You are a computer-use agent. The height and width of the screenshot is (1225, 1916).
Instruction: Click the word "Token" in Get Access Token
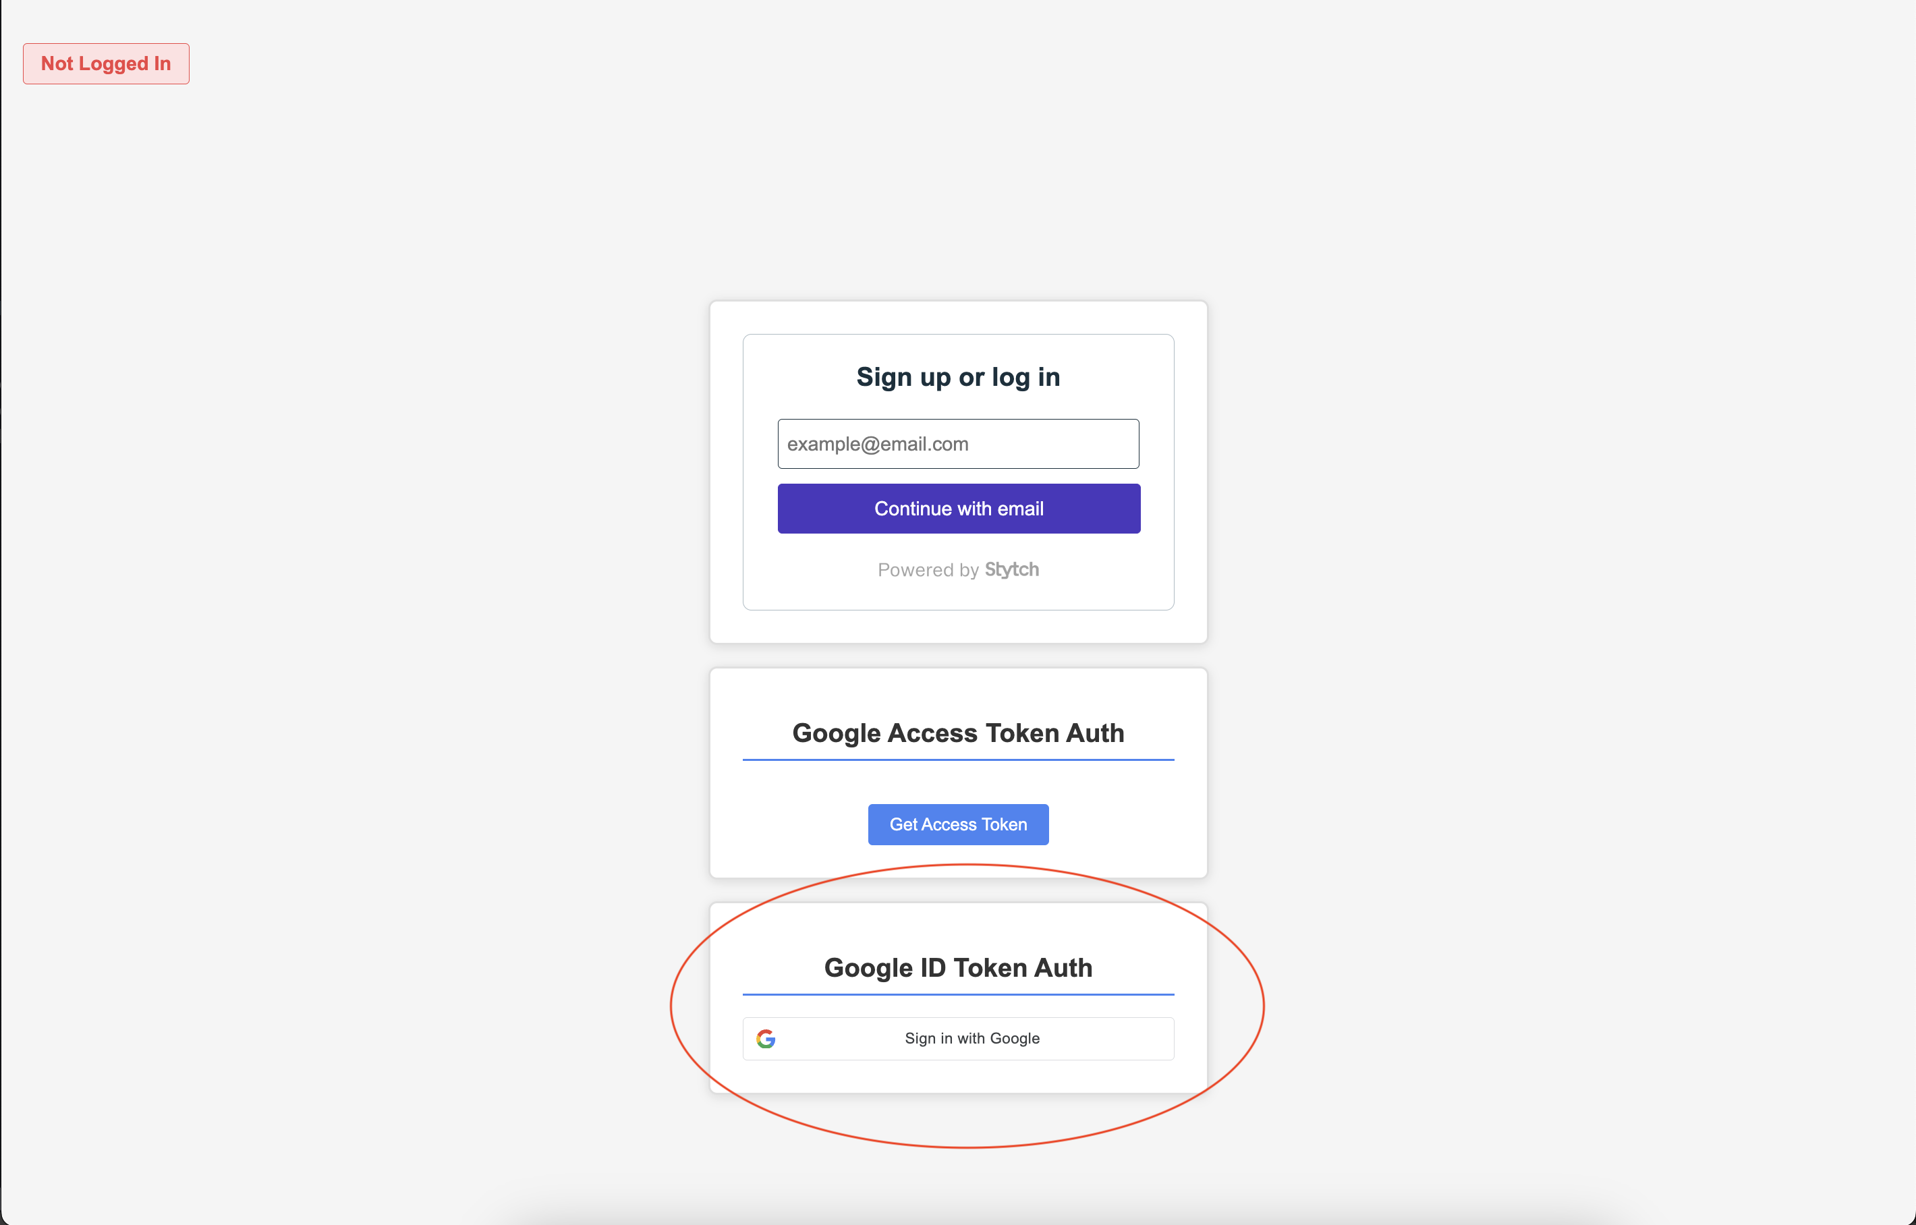[1004, 825]
